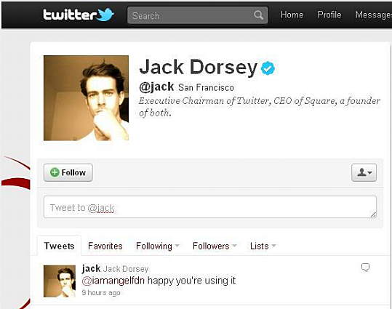
Task: Open Profile in the top navigation
Action: click(x=329, y=15)
